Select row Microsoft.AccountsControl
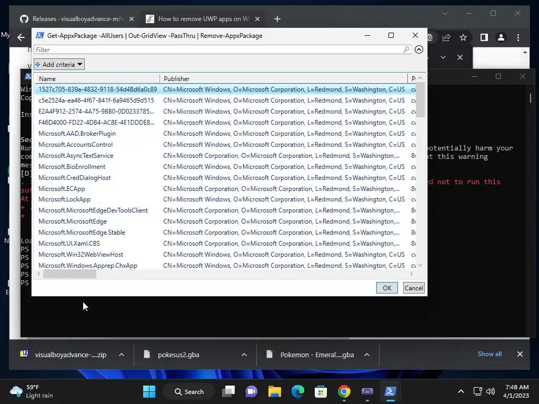The width and height of the screenshot is (539, 404). pos(225,145)
